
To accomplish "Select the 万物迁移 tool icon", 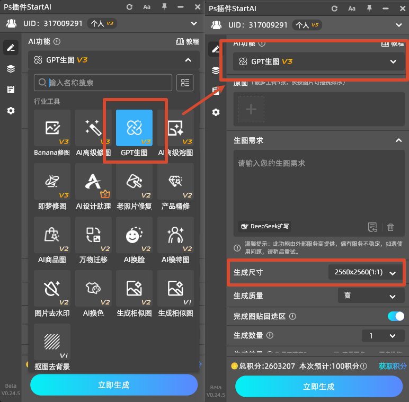I will 93,235.
